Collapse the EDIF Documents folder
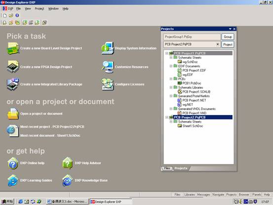Viewport: 273px width, 205px height. tap(171, 66)
